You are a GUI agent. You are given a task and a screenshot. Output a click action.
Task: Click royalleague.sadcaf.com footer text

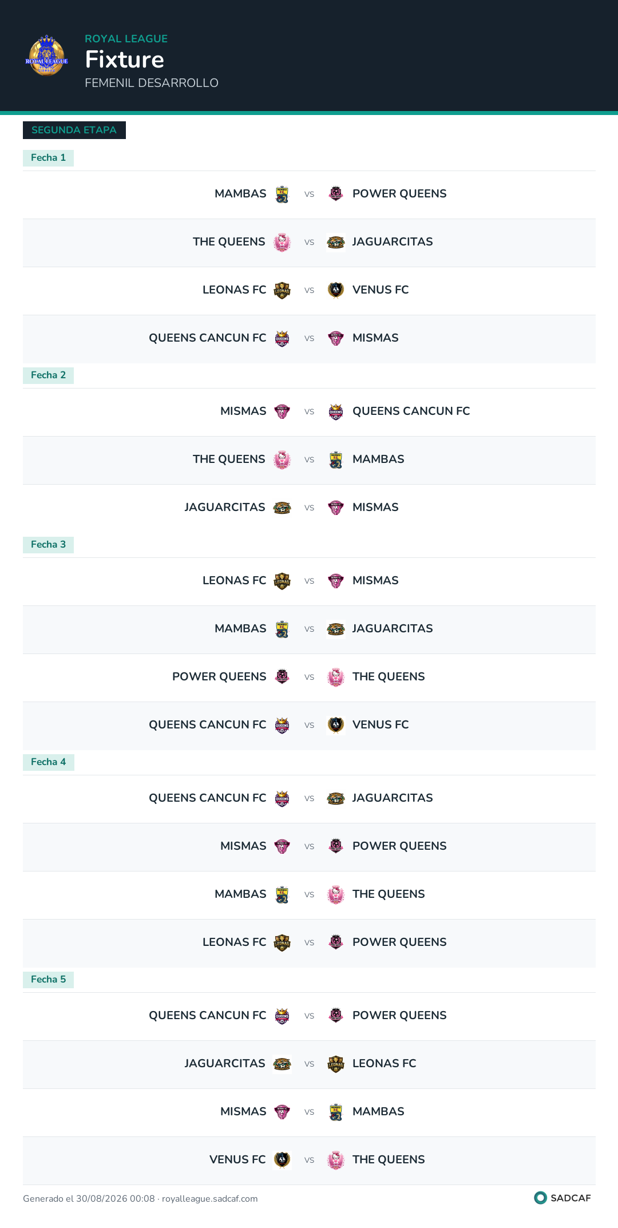pyautogui.click(x=209, y=1199)
